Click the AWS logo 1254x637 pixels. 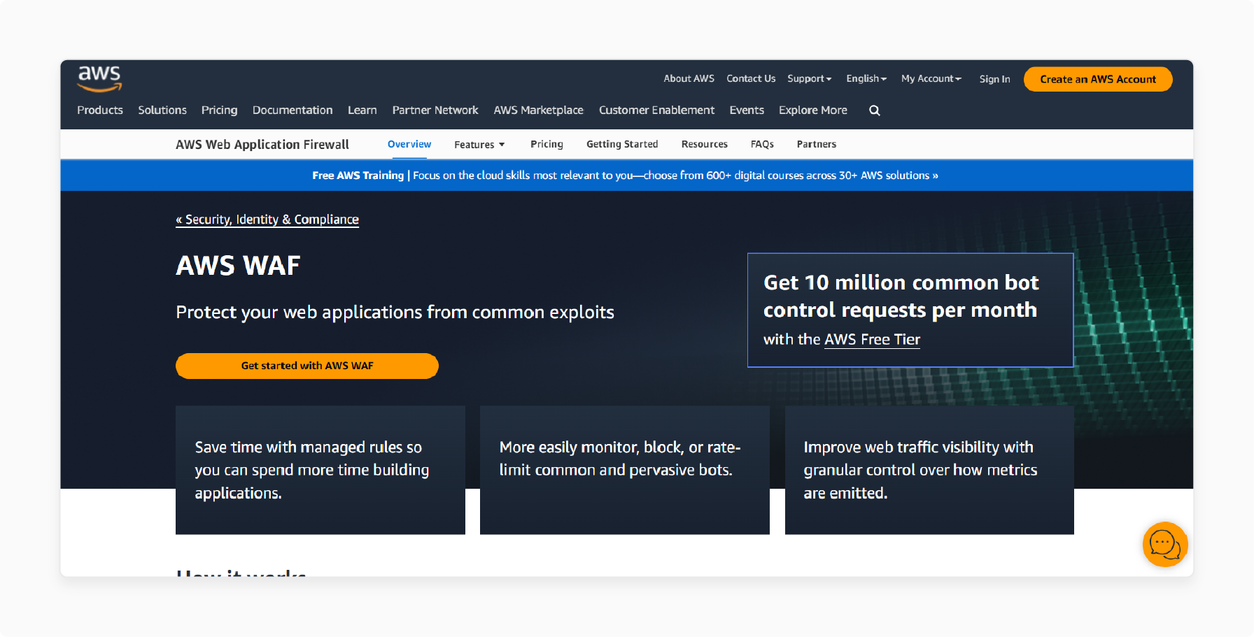coord(99,78)
